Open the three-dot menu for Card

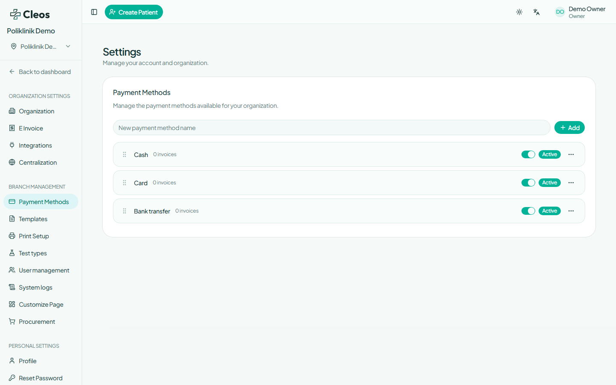click(x=571, y=183)
